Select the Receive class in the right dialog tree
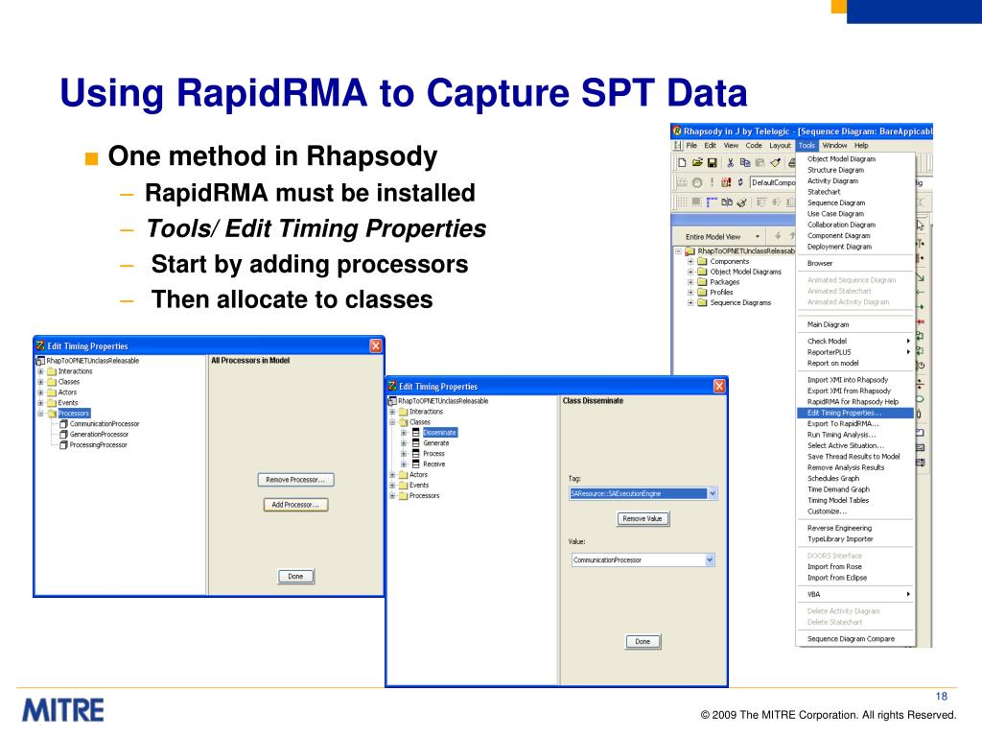Image resolution: width=982 pixels, height=737 pixels. click(x=434, y=464)
